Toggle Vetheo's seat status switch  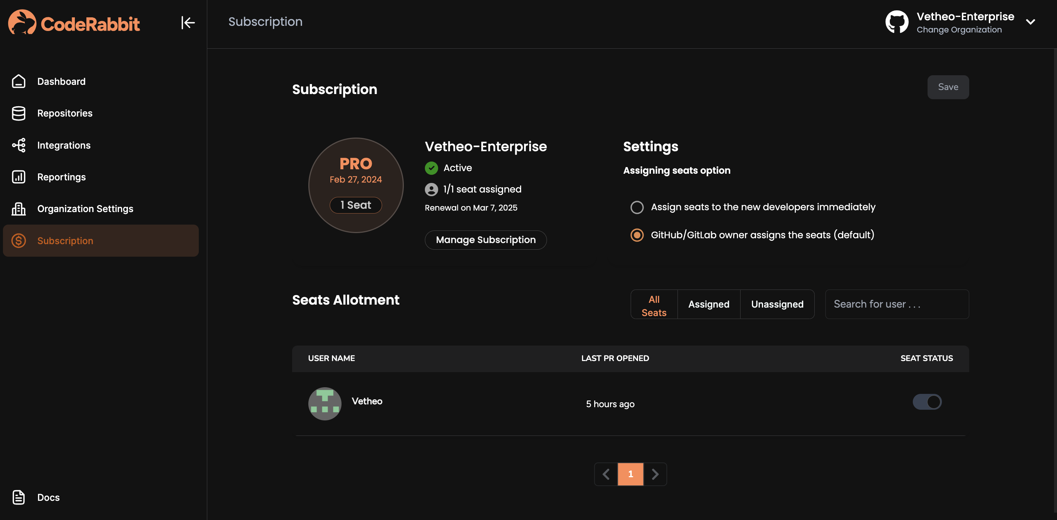pyautogui.click(x=927, y=402)
